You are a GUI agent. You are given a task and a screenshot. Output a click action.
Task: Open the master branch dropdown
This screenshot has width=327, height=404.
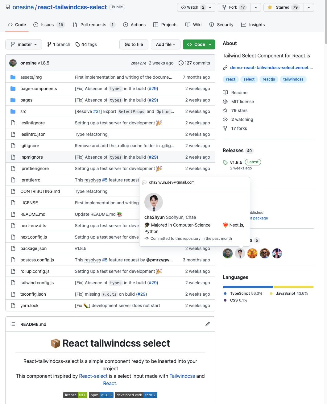pos(24,44)
